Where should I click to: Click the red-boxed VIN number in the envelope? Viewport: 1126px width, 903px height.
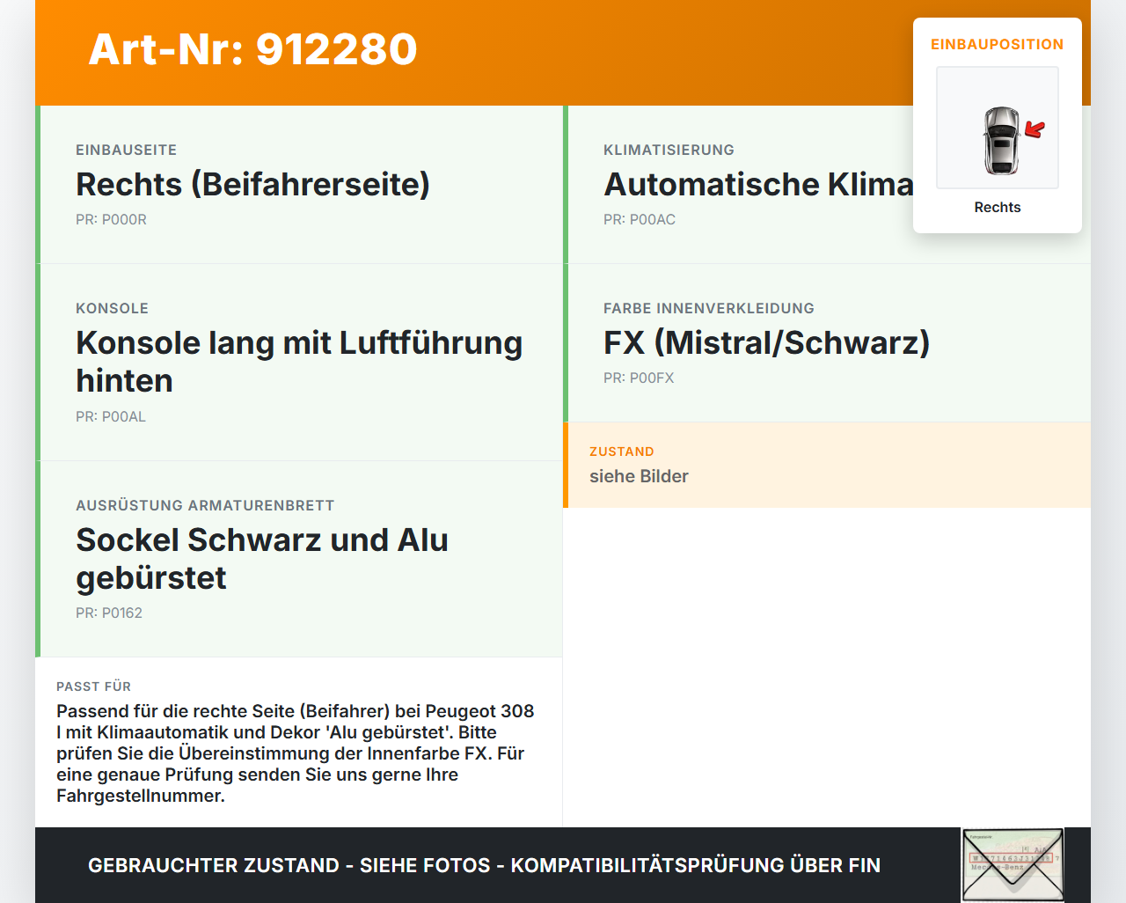(x=1012, y=858)
